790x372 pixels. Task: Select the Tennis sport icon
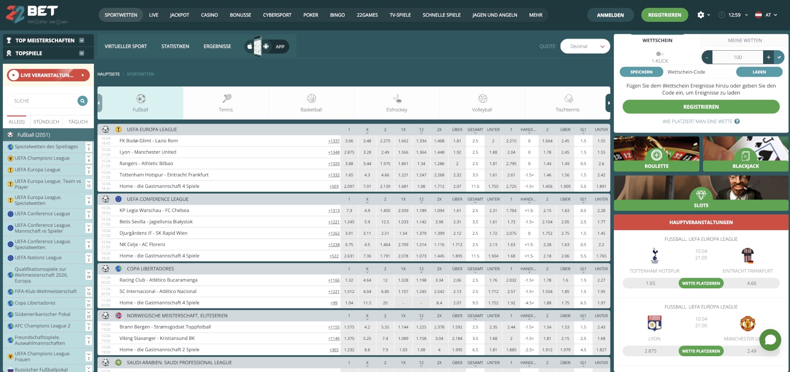coord(226,99)
